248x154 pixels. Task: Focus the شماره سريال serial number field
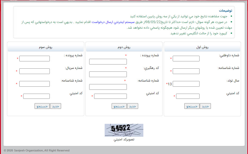click(34, 71)
